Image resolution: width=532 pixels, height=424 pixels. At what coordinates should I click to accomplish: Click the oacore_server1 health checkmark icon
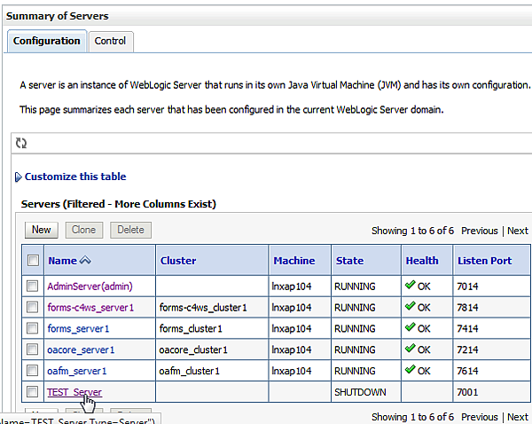(411, 348)
